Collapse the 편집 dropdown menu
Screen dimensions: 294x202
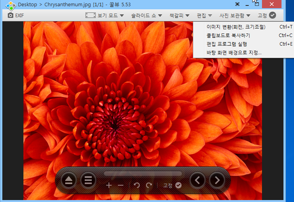pos(204,15)
